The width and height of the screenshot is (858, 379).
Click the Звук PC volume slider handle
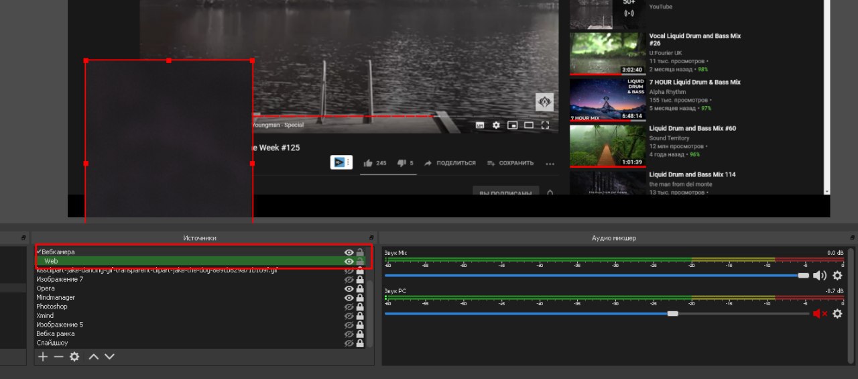pyautogui.click(x=673, y=313)
